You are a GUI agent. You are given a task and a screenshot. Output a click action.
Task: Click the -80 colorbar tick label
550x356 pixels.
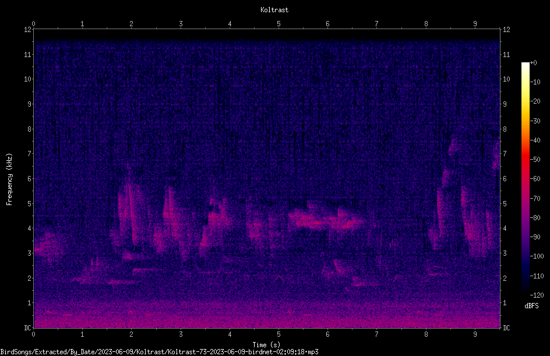point(535,218)
